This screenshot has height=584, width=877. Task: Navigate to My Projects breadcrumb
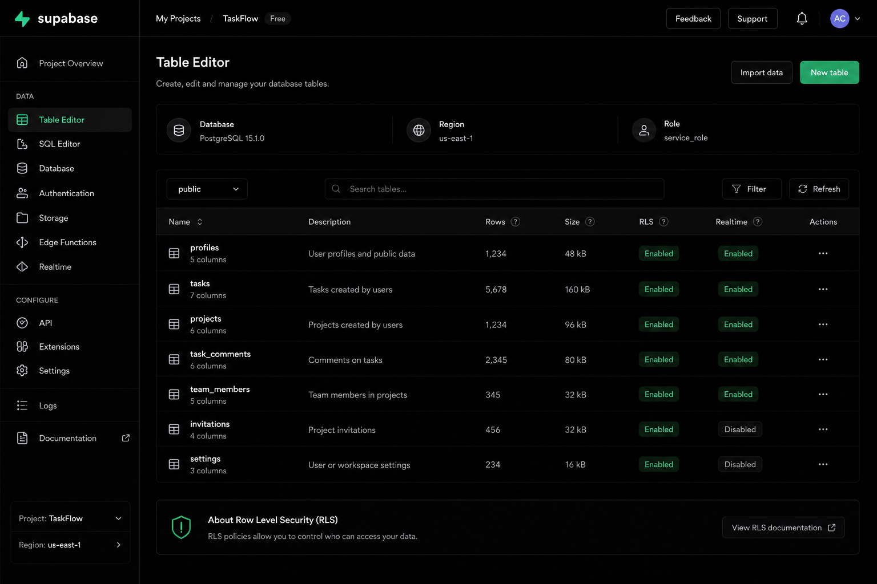178,19
